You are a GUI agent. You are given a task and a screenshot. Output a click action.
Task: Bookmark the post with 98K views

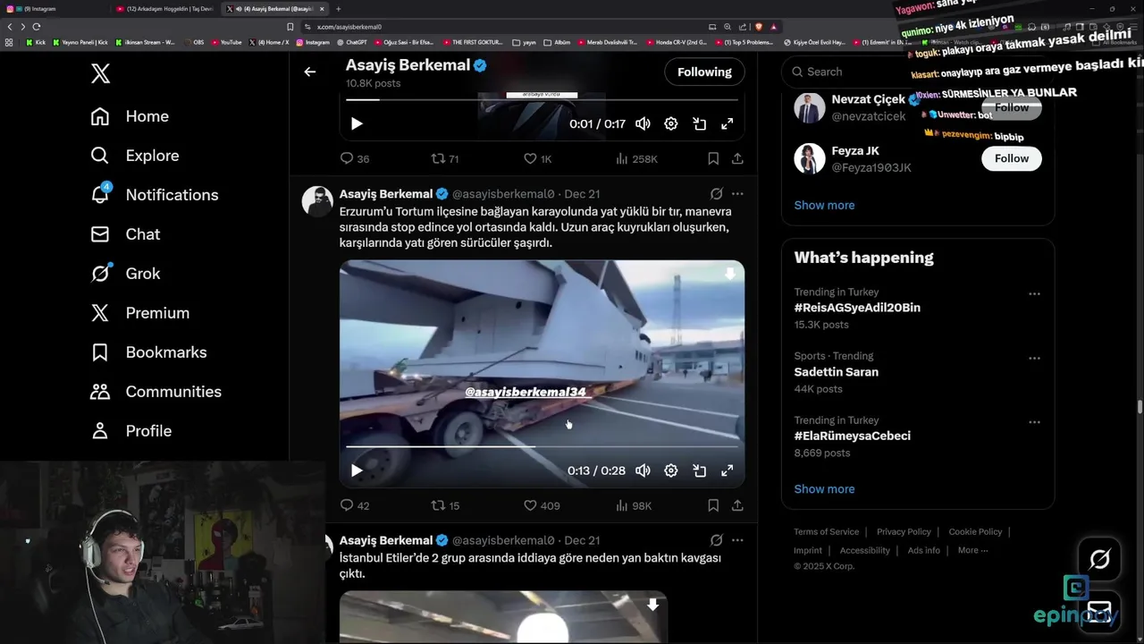(x=713, y=505)
